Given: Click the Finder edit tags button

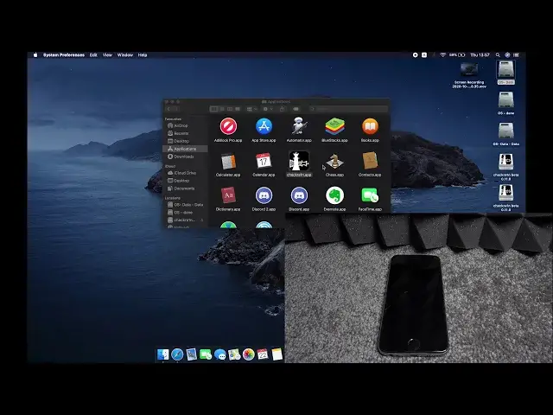Looking at the screenshot, I should (296, 109).
